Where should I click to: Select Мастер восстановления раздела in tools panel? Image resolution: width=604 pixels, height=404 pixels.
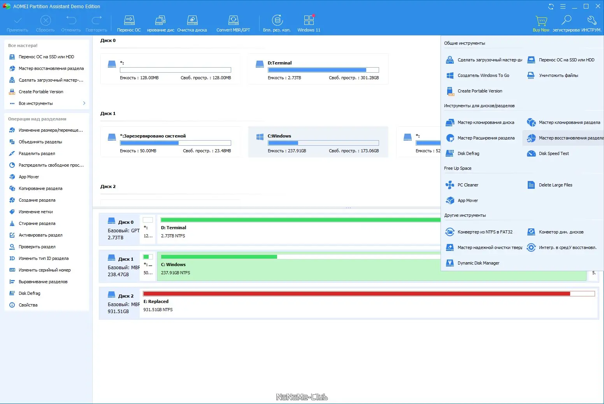click(x=563, y=138)
